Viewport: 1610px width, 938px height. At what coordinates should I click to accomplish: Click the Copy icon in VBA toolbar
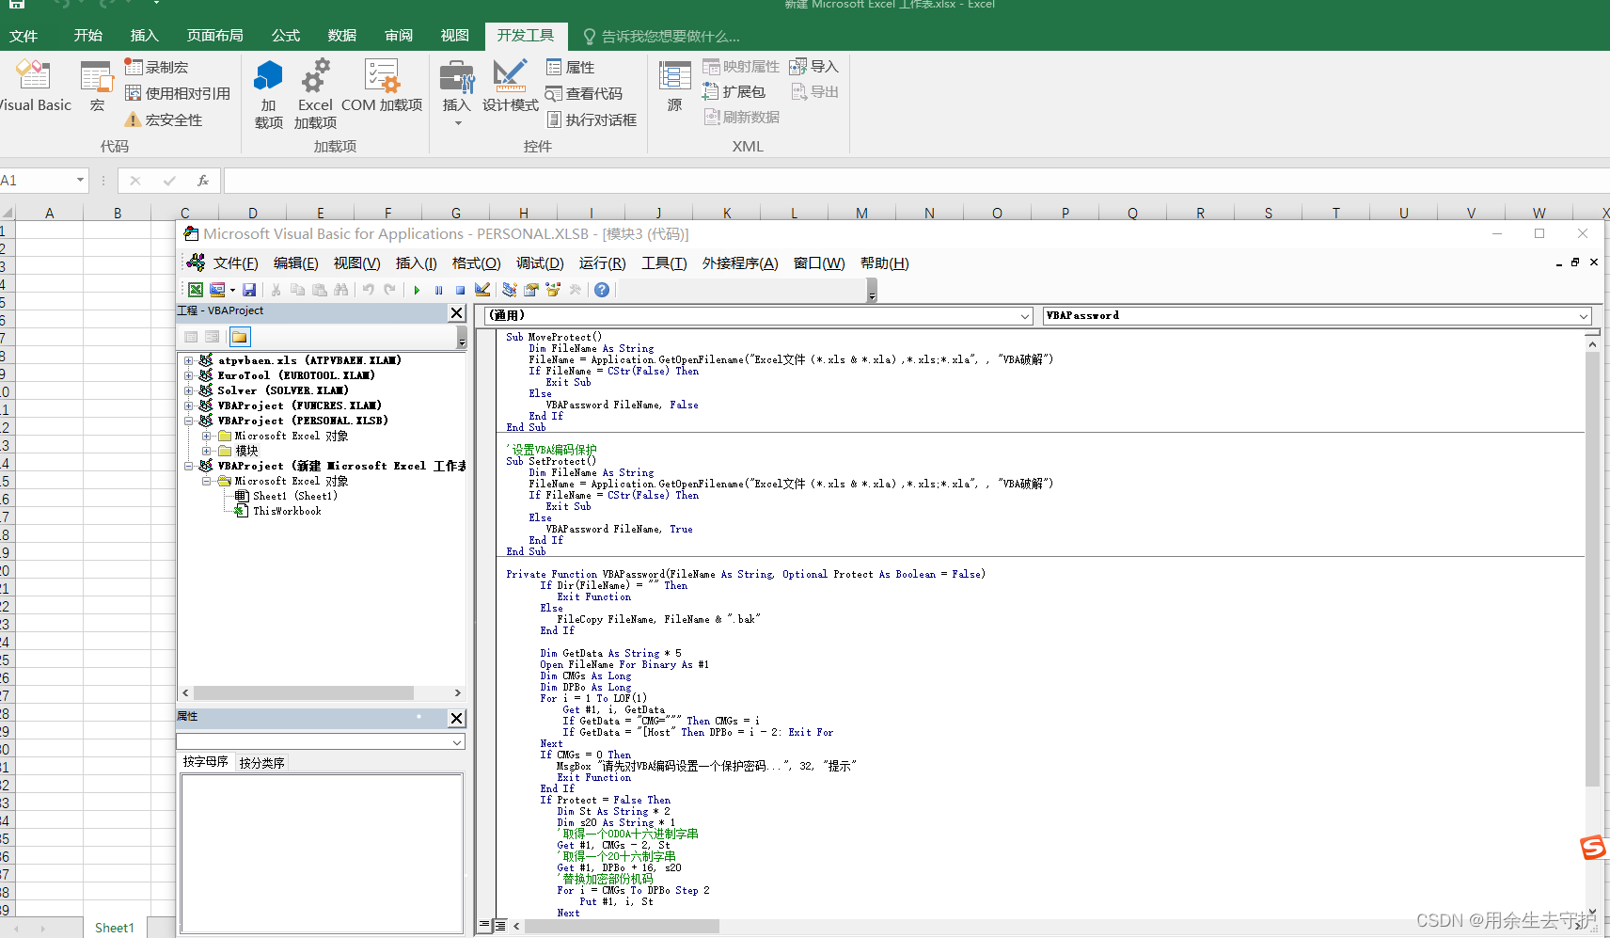tap(298, 290)
